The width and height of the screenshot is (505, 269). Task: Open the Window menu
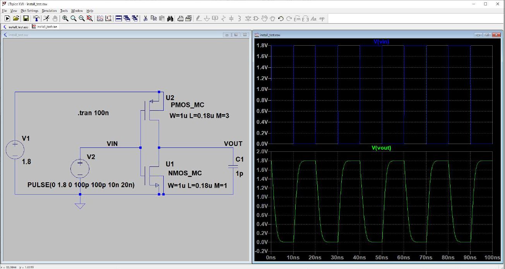click(77, 11)
